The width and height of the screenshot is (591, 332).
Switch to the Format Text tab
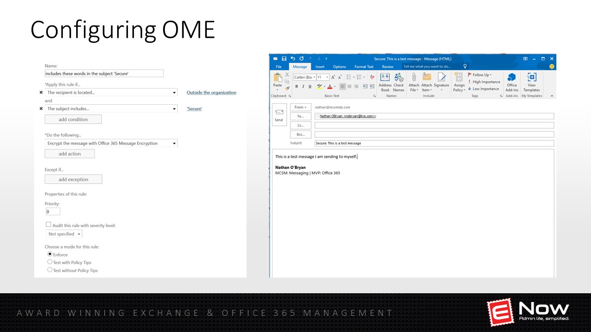pyautogui.click(x=364, y=66)
